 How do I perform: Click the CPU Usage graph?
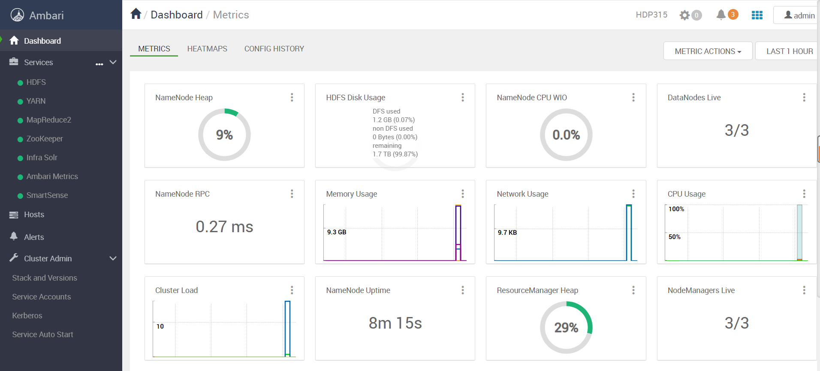pos(736,233)
